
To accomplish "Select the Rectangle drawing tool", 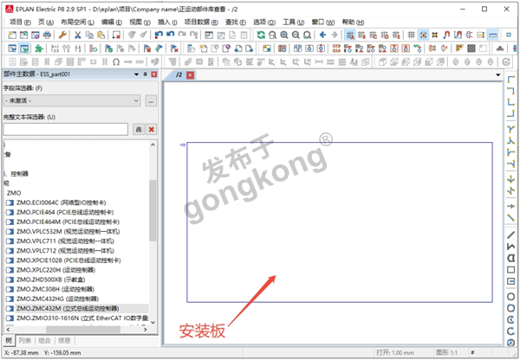I will click(x=510, y=270).
